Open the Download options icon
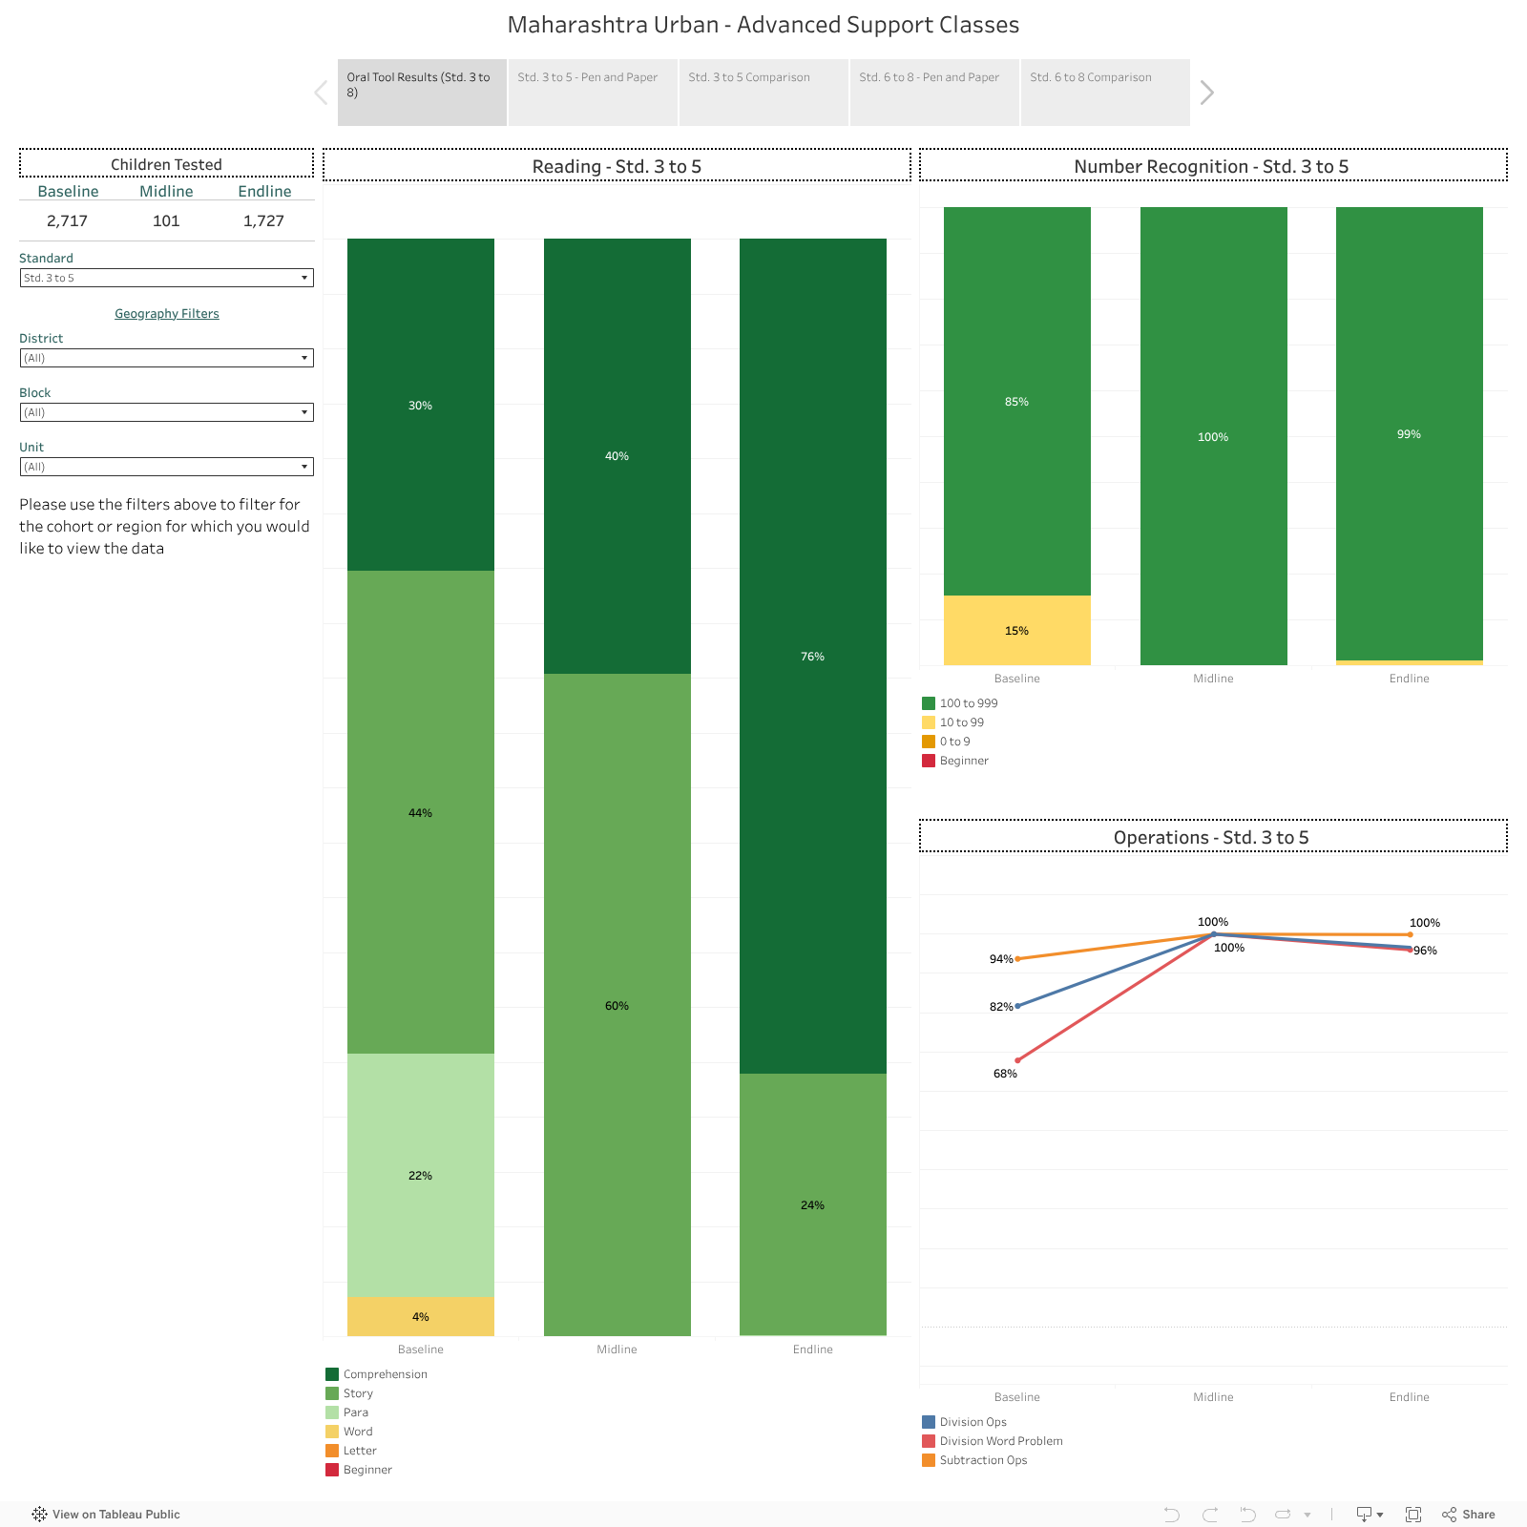The width and height of the screenshot is (1527, 1527). pyautogui.click(x=1370, y=1515)
